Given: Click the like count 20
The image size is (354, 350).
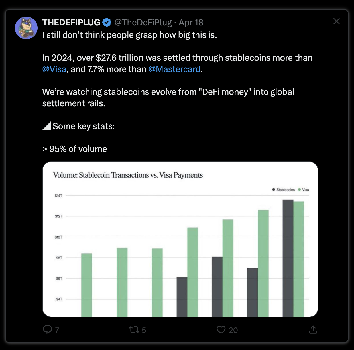Looking at the screenshot, I should click(233, 330).
